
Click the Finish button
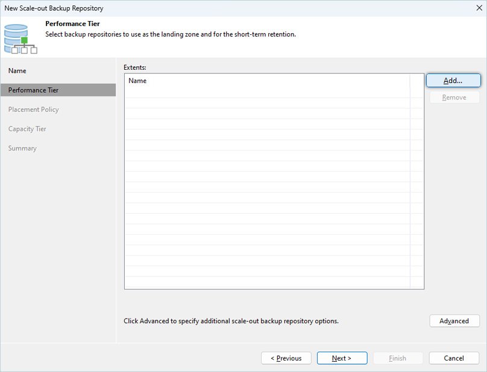pyautogui.click(x=397, y=358)
